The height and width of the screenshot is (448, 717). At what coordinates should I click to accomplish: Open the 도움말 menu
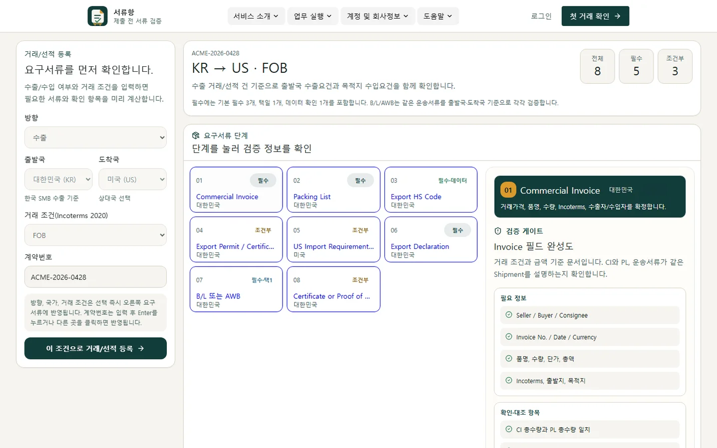pos(438,16)
